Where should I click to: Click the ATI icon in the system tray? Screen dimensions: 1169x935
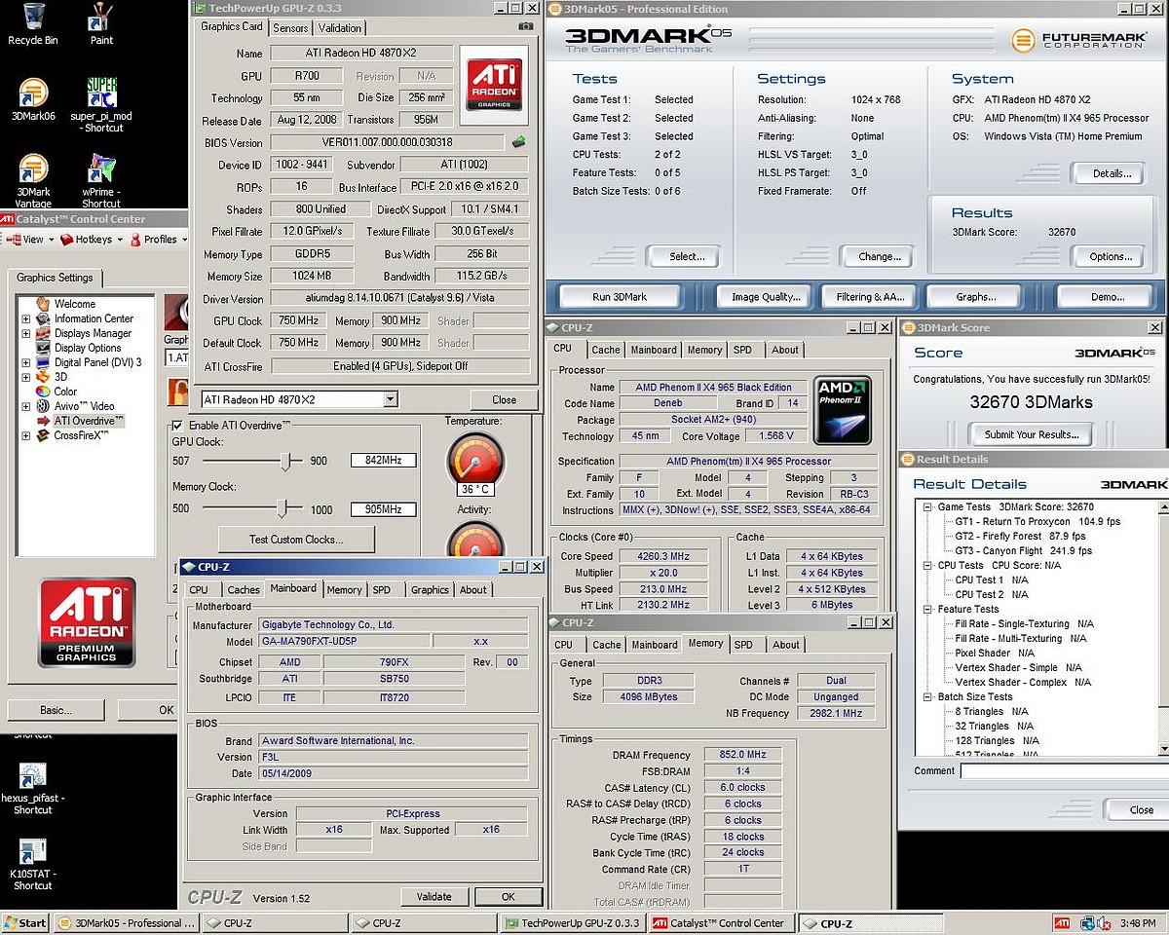tap(1062, 923)
